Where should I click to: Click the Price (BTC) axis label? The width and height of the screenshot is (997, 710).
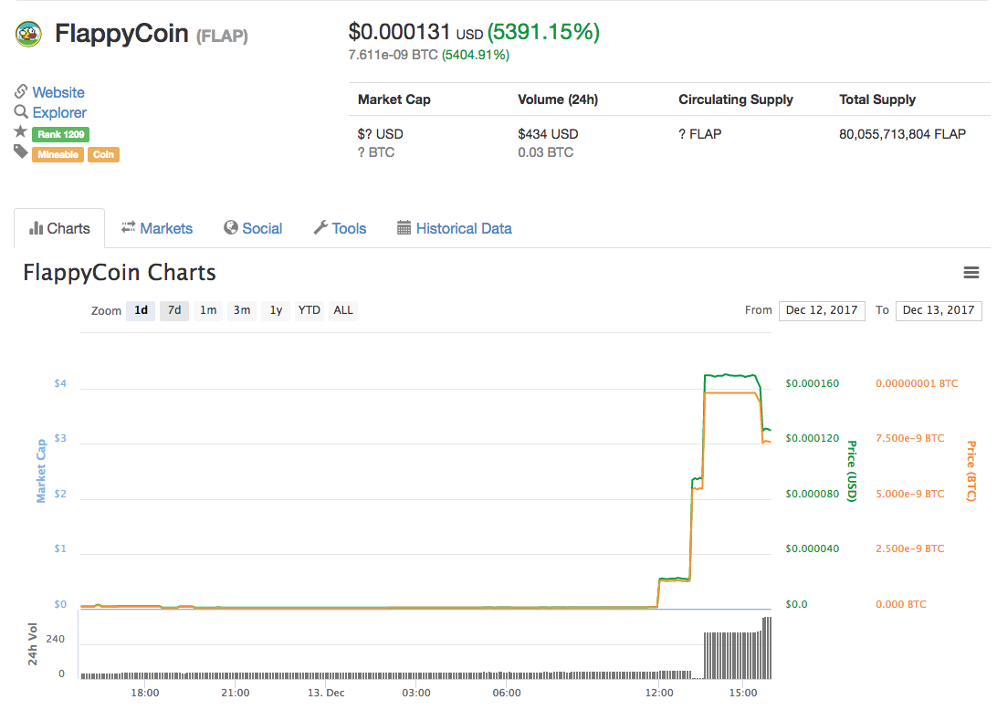(x=971, y=471)
